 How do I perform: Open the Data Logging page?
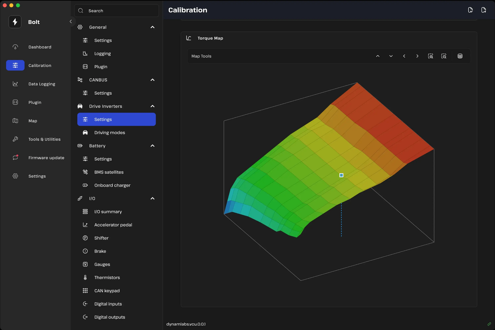tap(42, 84)
